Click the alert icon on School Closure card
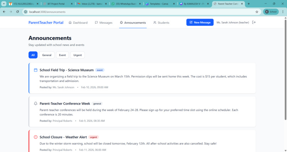287x152 pixels. pyautogui.click(x=36, y=137)
